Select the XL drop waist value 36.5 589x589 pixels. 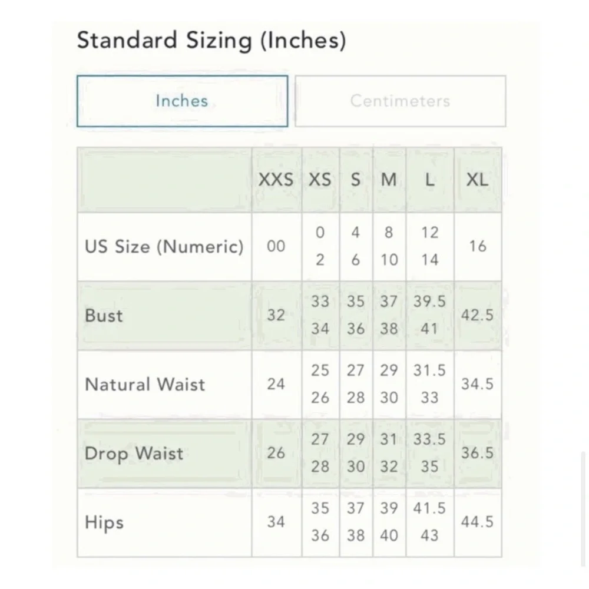coord(477,454)
